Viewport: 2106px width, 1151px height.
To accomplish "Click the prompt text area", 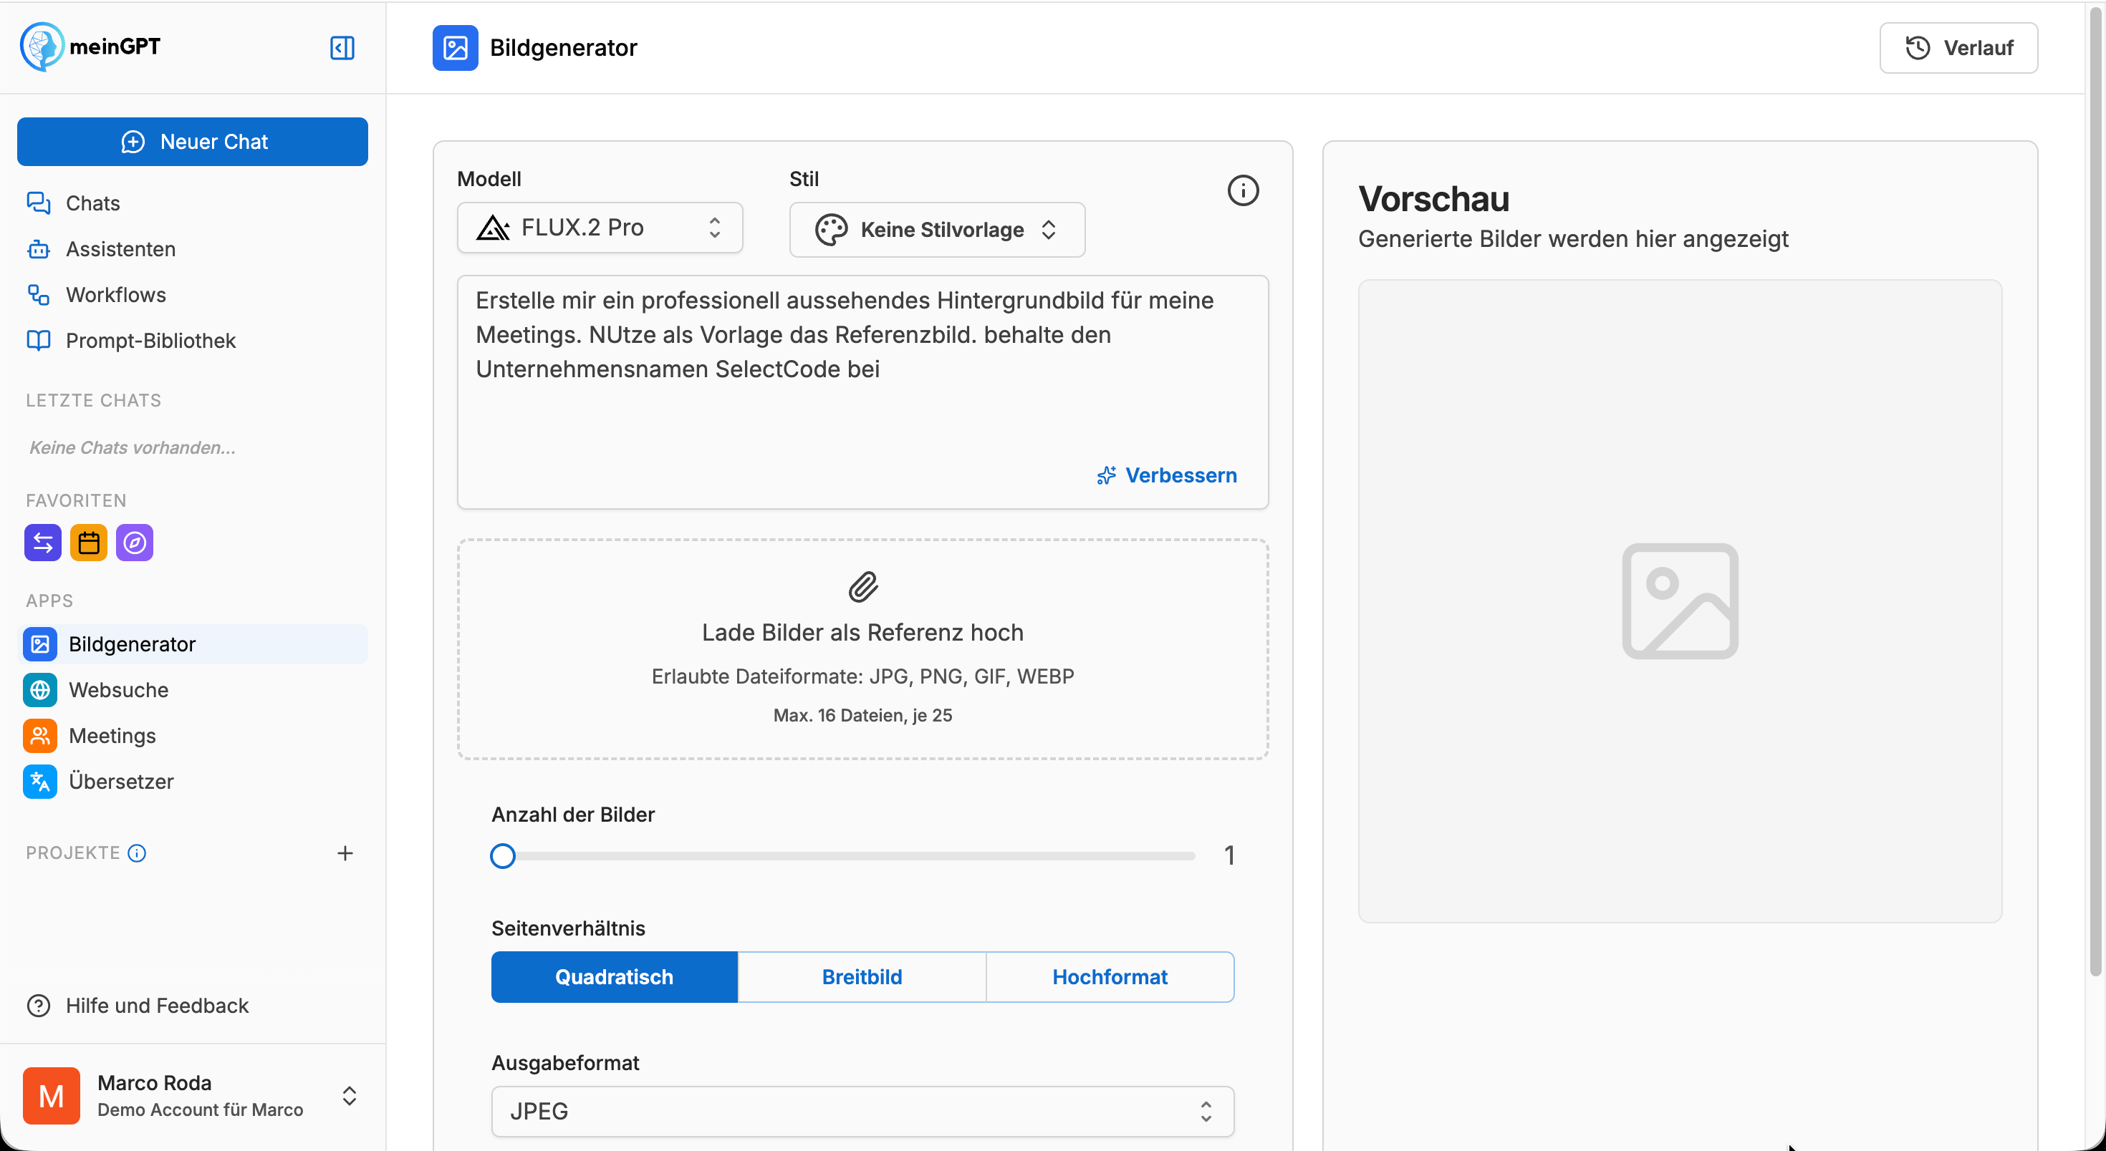I will (862, 392).
